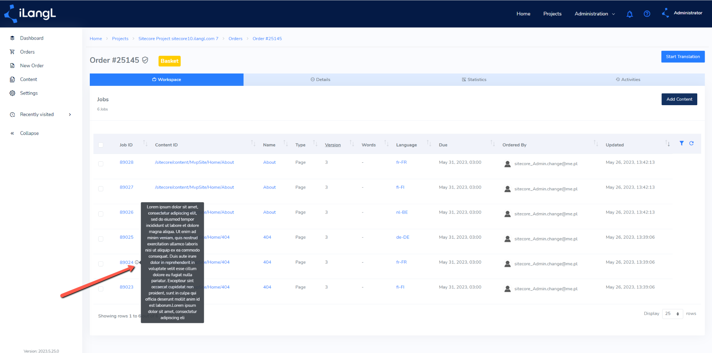The height and width of the screenshot is (353, 712).
Task: Select all jobs with header checkbox
Action: click(x=101, y=145)
